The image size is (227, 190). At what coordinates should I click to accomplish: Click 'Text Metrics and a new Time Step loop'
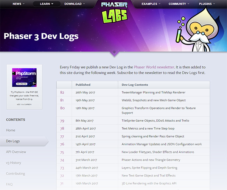point(148,129)
